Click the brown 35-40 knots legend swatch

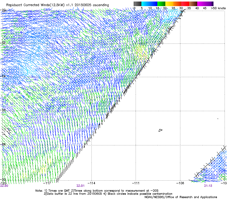point(193,4)
